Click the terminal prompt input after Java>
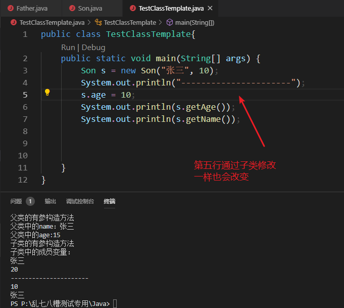Screen dimensions: 344x308 pyautogui.click(x=115, y=303)
